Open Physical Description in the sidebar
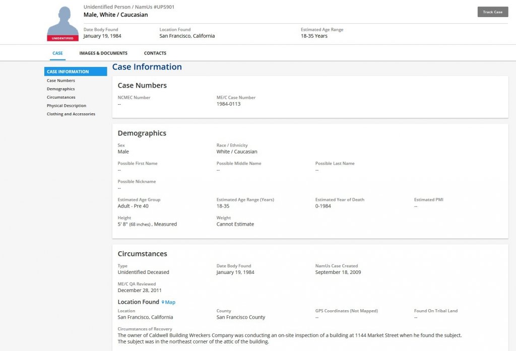 [67, 106]
